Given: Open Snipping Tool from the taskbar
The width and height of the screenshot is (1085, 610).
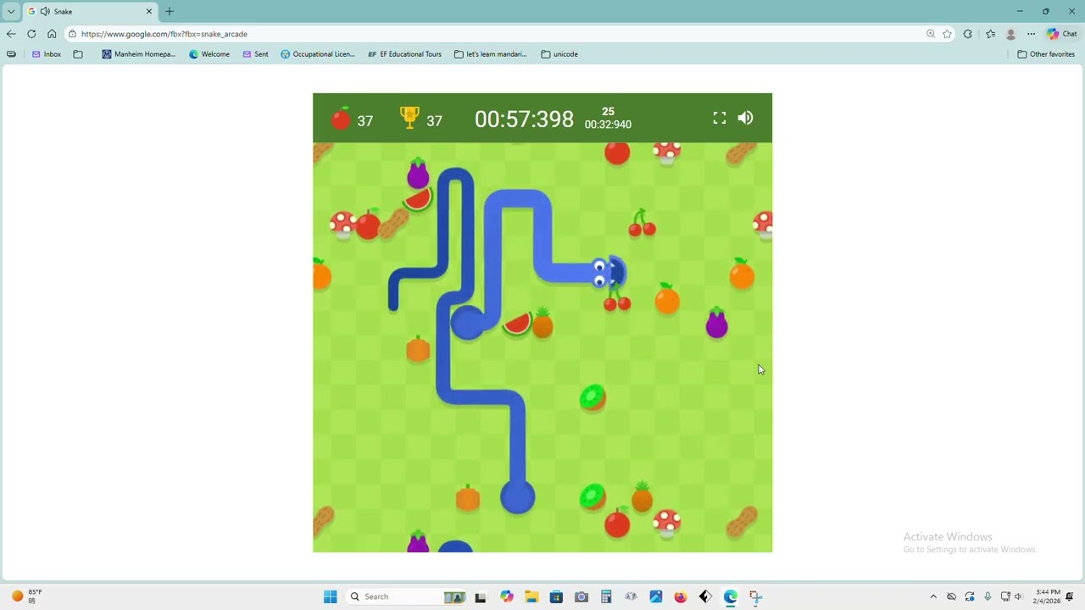Looking at the screenshot, I should click(755, 596).
